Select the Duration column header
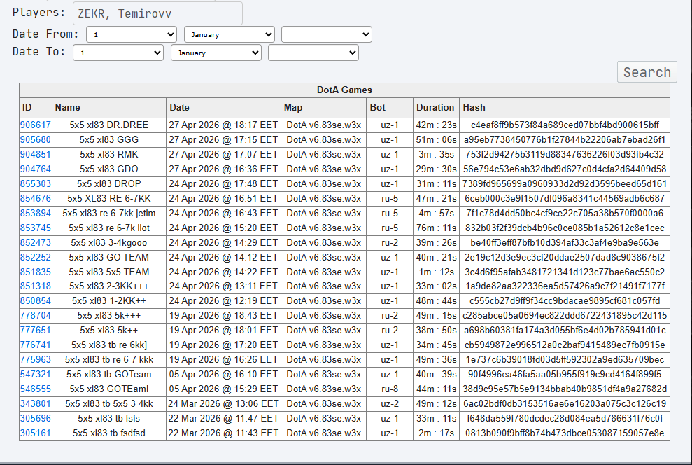 (x=435, y=107)
